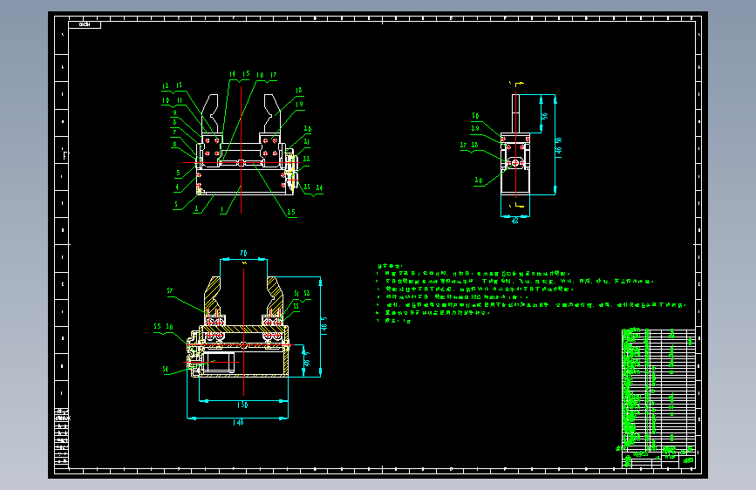Click the 42 dimension below side view

point(515,221)
